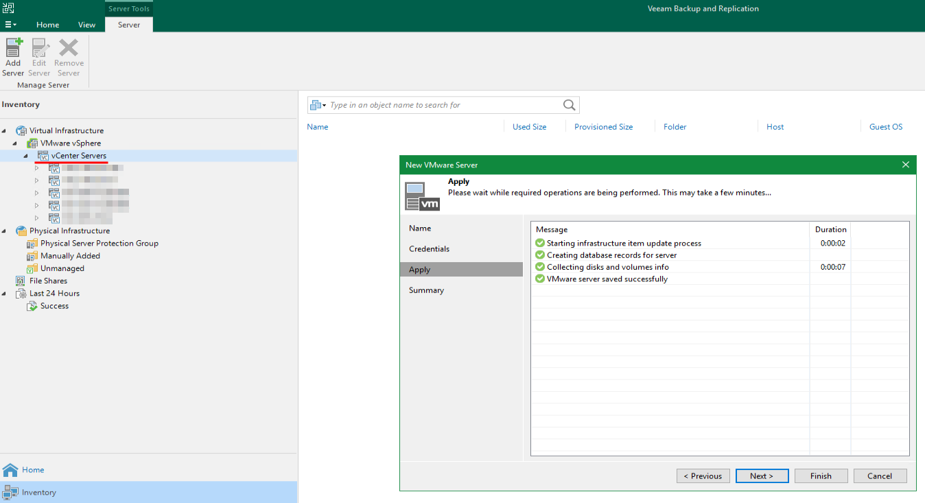Open the Inventory navigation pane

[x=148, y=492]
